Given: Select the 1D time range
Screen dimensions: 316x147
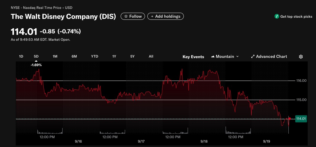Looking at the screenshot, I should pyautogui.click(x=21, y=56).
